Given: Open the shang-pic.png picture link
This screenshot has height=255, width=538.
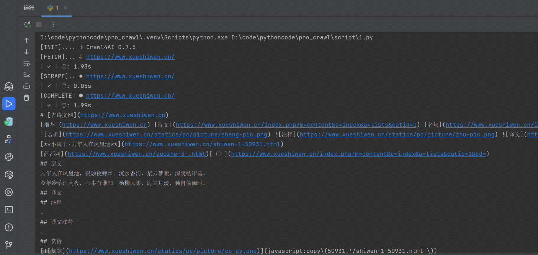Looking at the screenshot, I should 166,134.
